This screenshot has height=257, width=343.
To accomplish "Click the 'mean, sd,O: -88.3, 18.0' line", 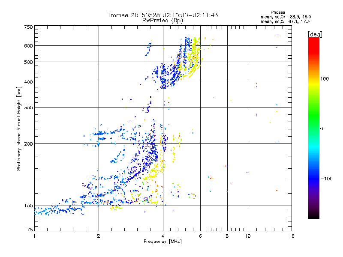I will (286, 17).
